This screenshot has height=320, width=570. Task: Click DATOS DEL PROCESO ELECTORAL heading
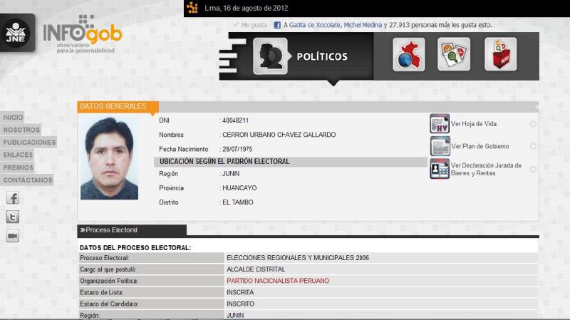(135, 247)
